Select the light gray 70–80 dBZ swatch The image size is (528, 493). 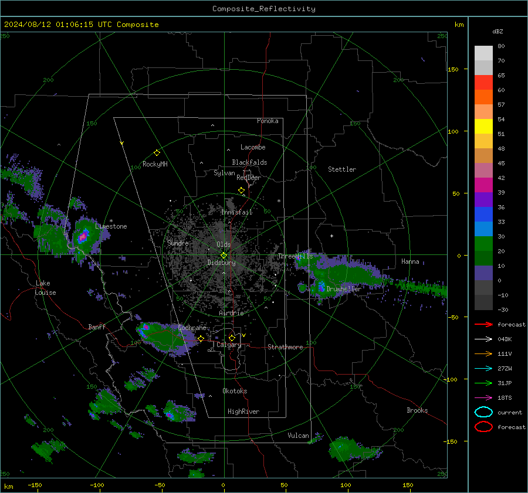point(483,53)
